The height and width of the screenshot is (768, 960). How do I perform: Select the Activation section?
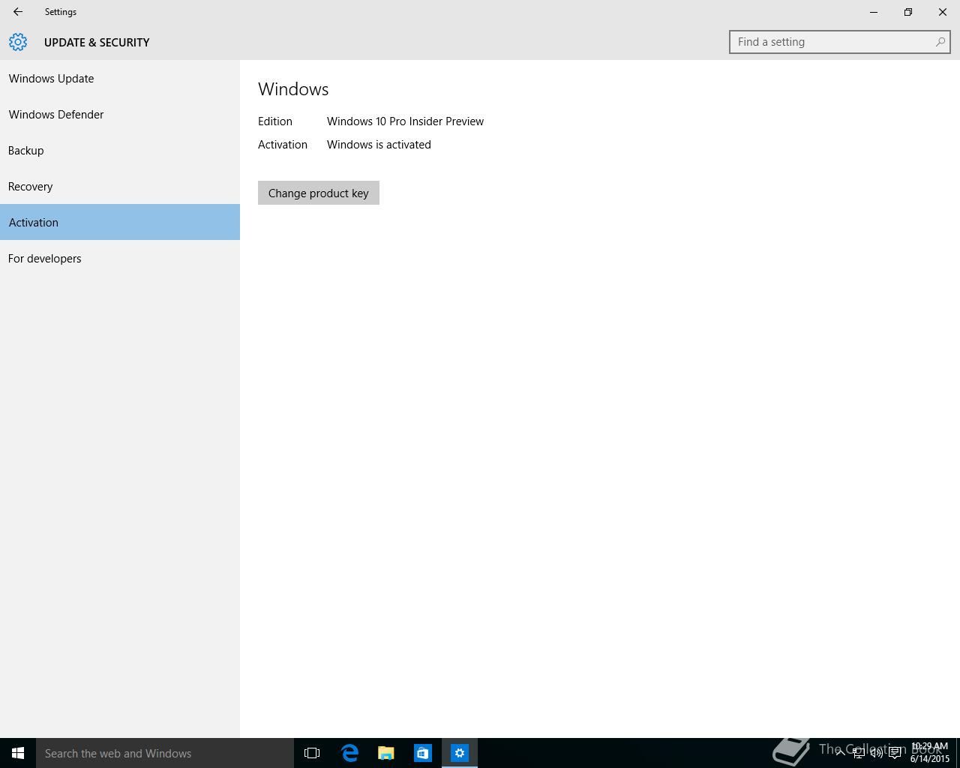pos(120,222)
